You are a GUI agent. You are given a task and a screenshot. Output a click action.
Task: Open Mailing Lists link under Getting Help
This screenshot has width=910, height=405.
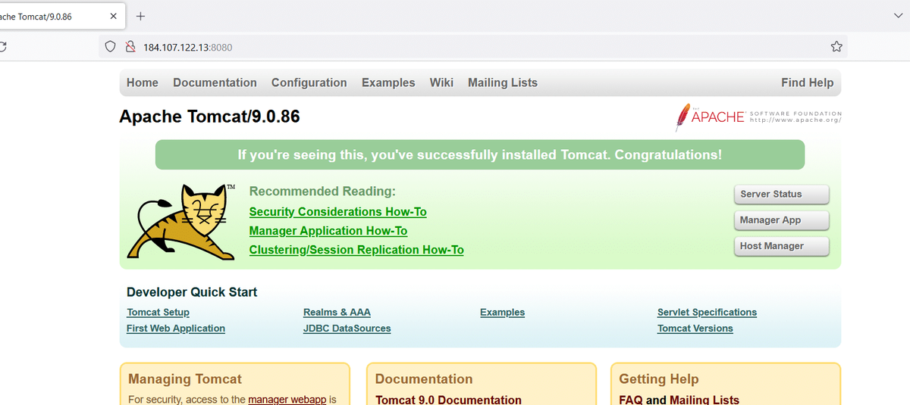[704, 400]
